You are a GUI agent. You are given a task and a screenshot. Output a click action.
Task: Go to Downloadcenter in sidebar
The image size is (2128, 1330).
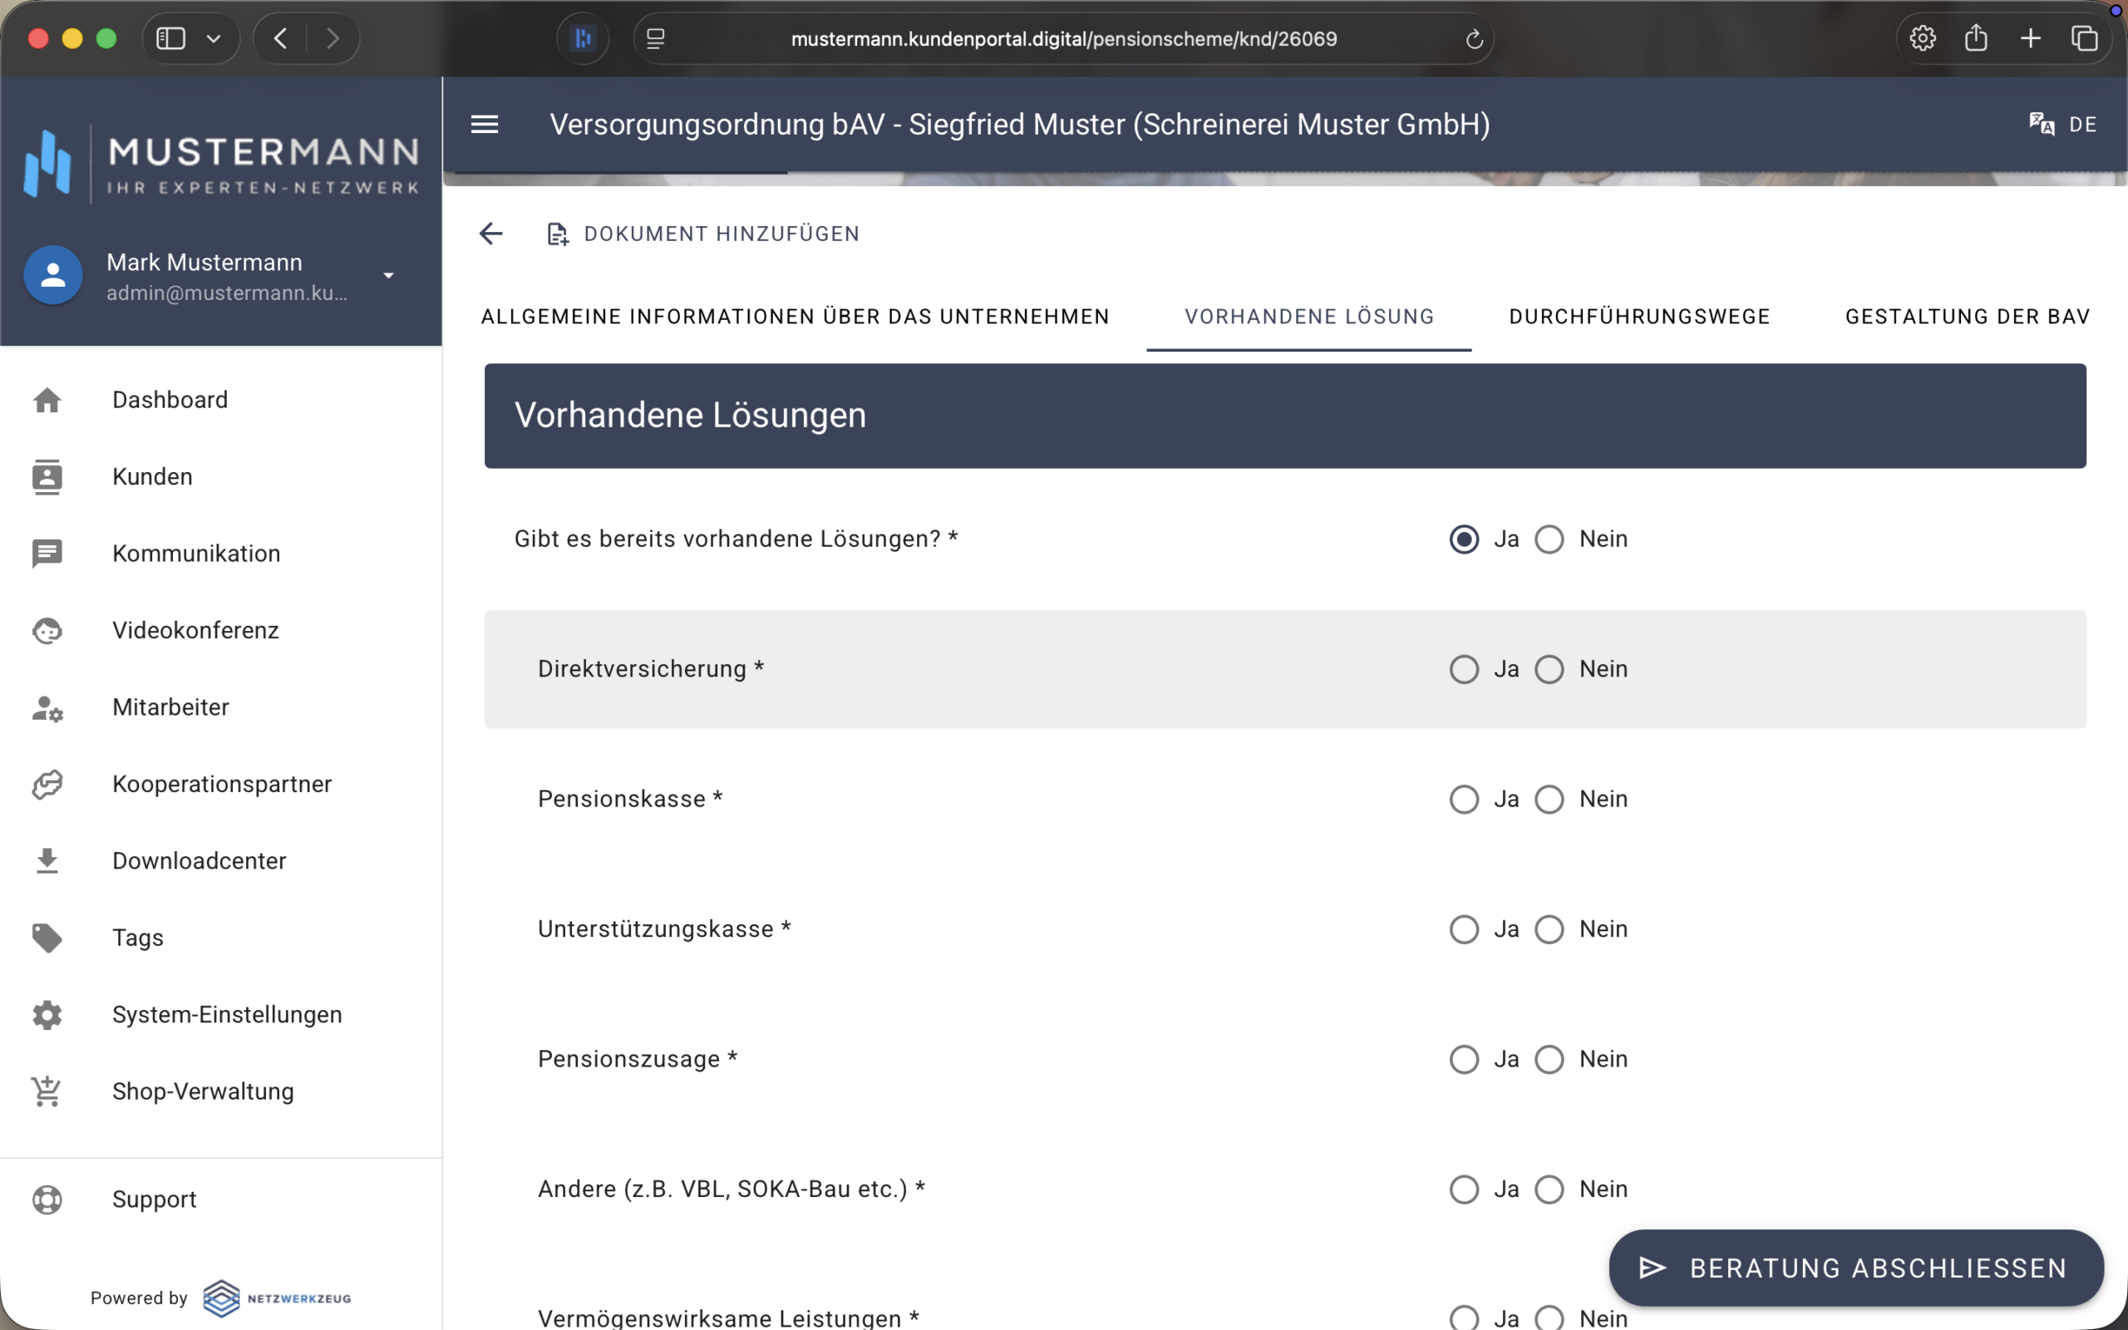click(x=199, y=860)
